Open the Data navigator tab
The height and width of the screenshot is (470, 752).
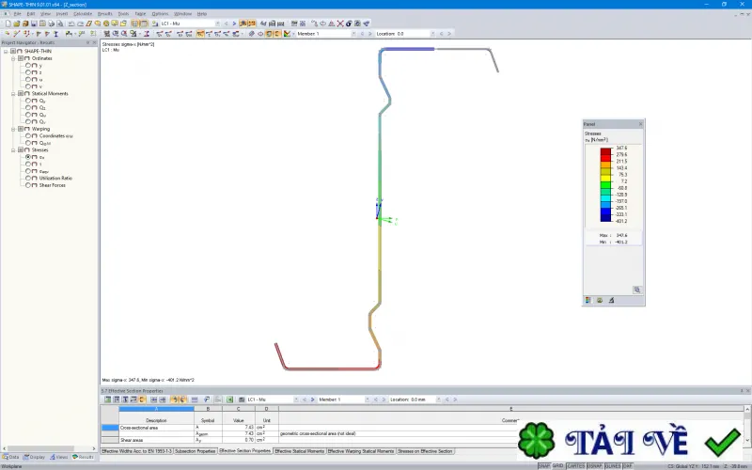(x=11, y=457)
